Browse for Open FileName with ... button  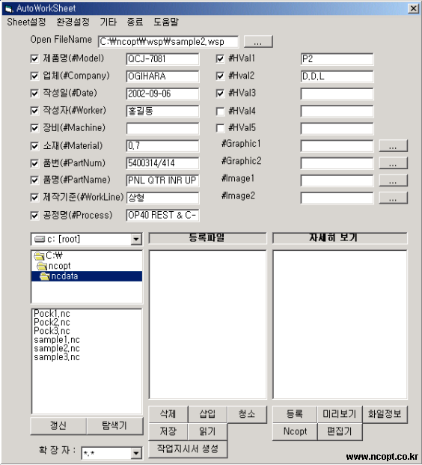click(258, 41)
